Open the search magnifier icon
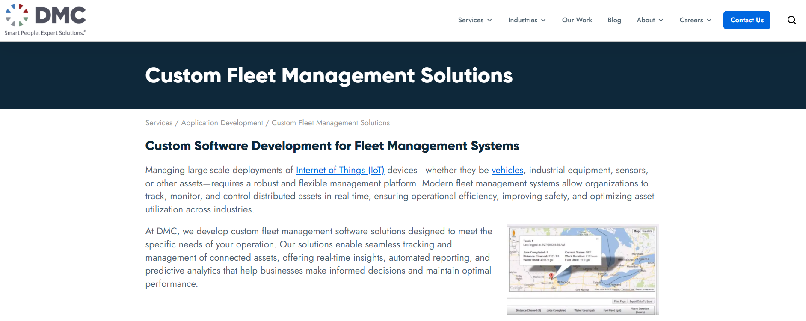The width and height of the screenshot is (806, 321). pos(792,20)
